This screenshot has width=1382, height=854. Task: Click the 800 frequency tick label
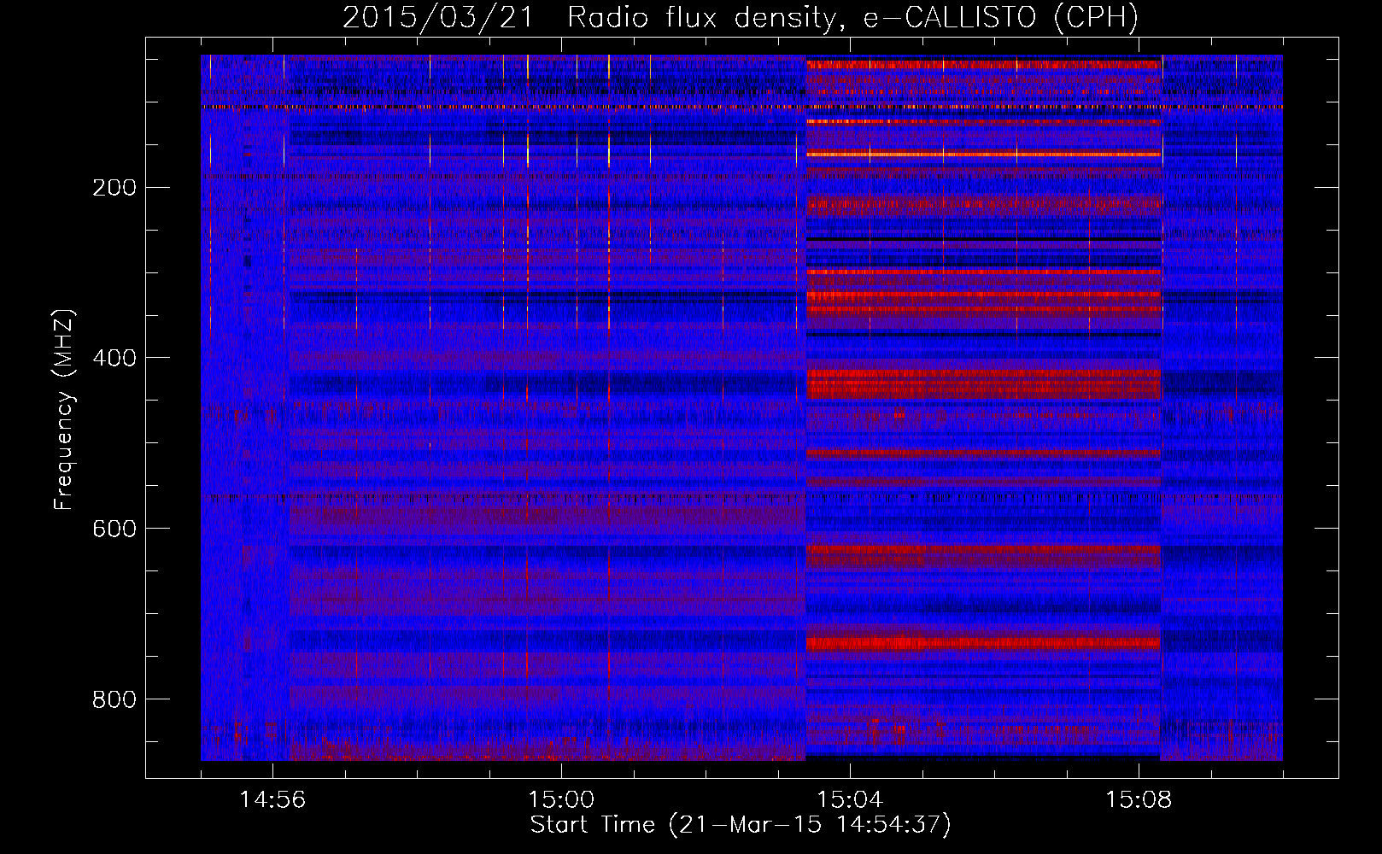point(114,699)
